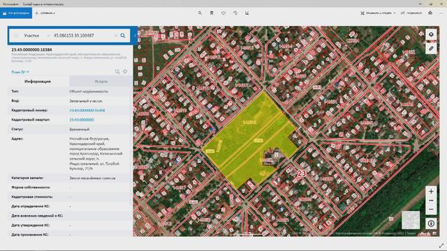Open the cadastral number link 23:43:0000000:16384

click(87, 110)
